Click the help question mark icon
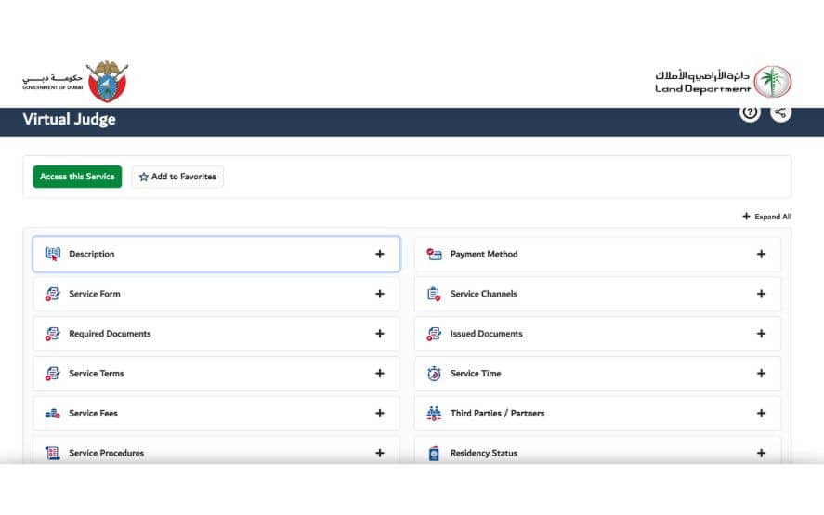The image size is (824, 515). coord(750,112)
